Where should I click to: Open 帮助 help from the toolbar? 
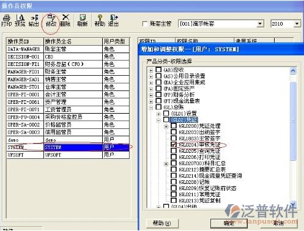pos(100,21)
